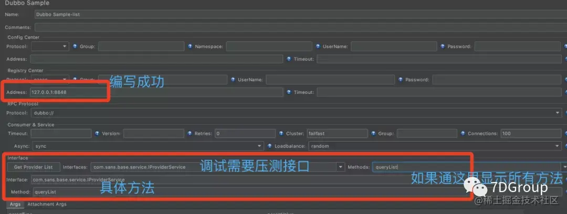Focus Consumer & Service Timeout field
This screenshot has height=214, width=567.
coord(61,133)
